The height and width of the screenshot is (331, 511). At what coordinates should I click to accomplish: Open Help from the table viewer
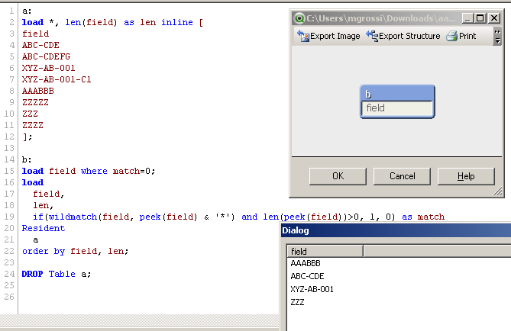(466, 176)
